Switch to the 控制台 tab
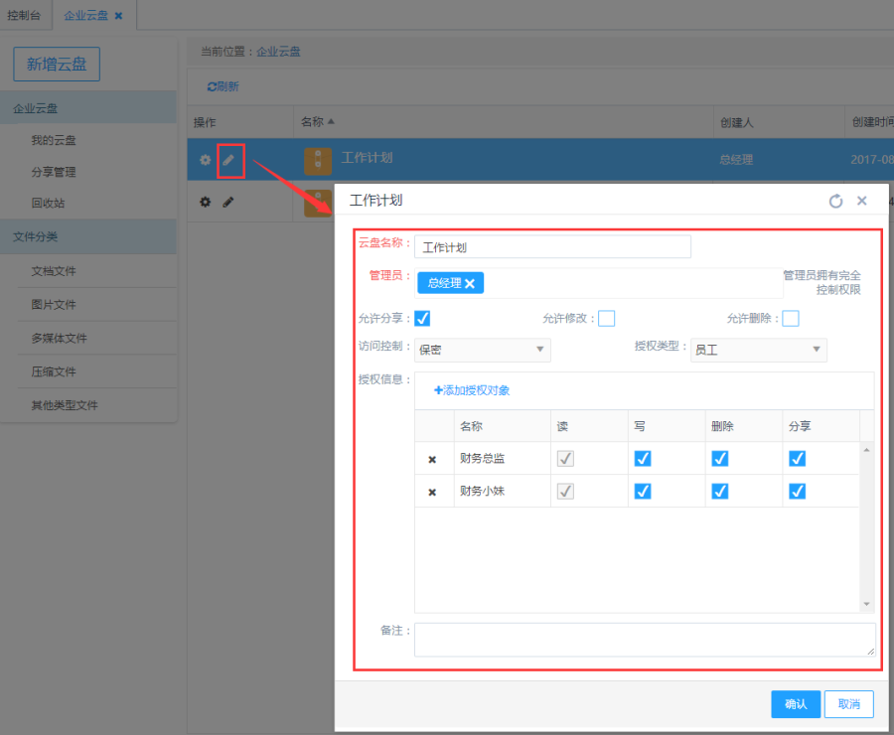 25,16
